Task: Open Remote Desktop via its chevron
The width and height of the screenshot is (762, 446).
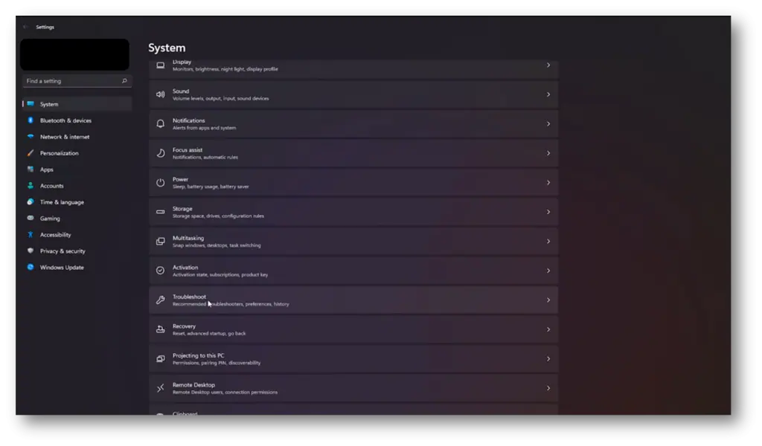Action: 548,388
